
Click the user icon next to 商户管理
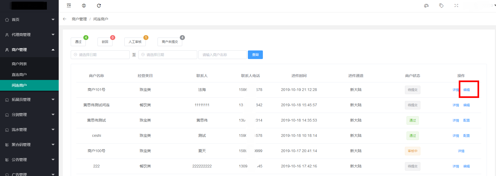pos(7,50)
